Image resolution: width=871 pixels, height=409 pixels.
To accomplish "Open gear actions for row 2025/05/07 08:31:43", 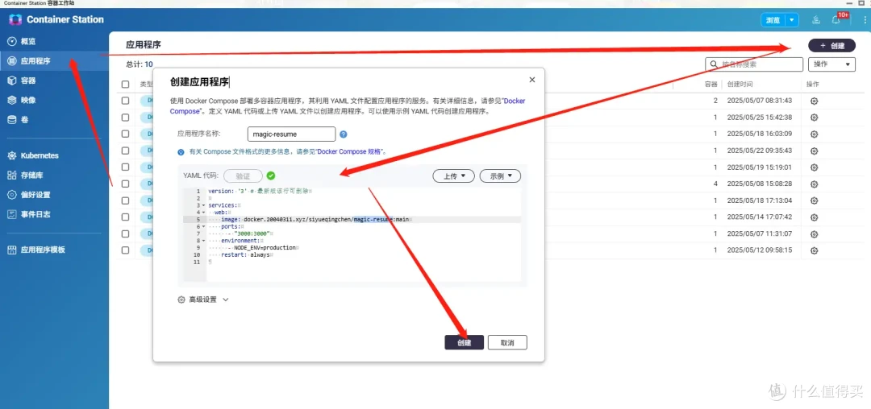I will point(814,101).
